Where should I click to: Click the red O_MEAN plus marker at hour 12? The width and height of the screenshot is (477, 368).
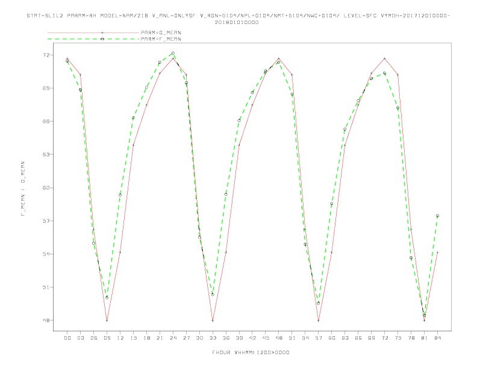(x=120, y=252)
